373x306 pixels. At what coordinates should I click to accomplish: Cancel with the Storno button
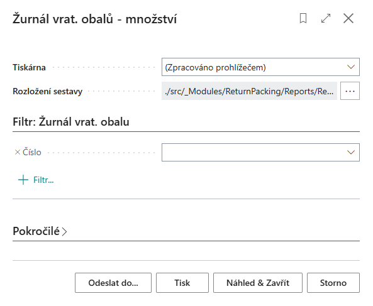pyautogui.click(x=333, y=283)
